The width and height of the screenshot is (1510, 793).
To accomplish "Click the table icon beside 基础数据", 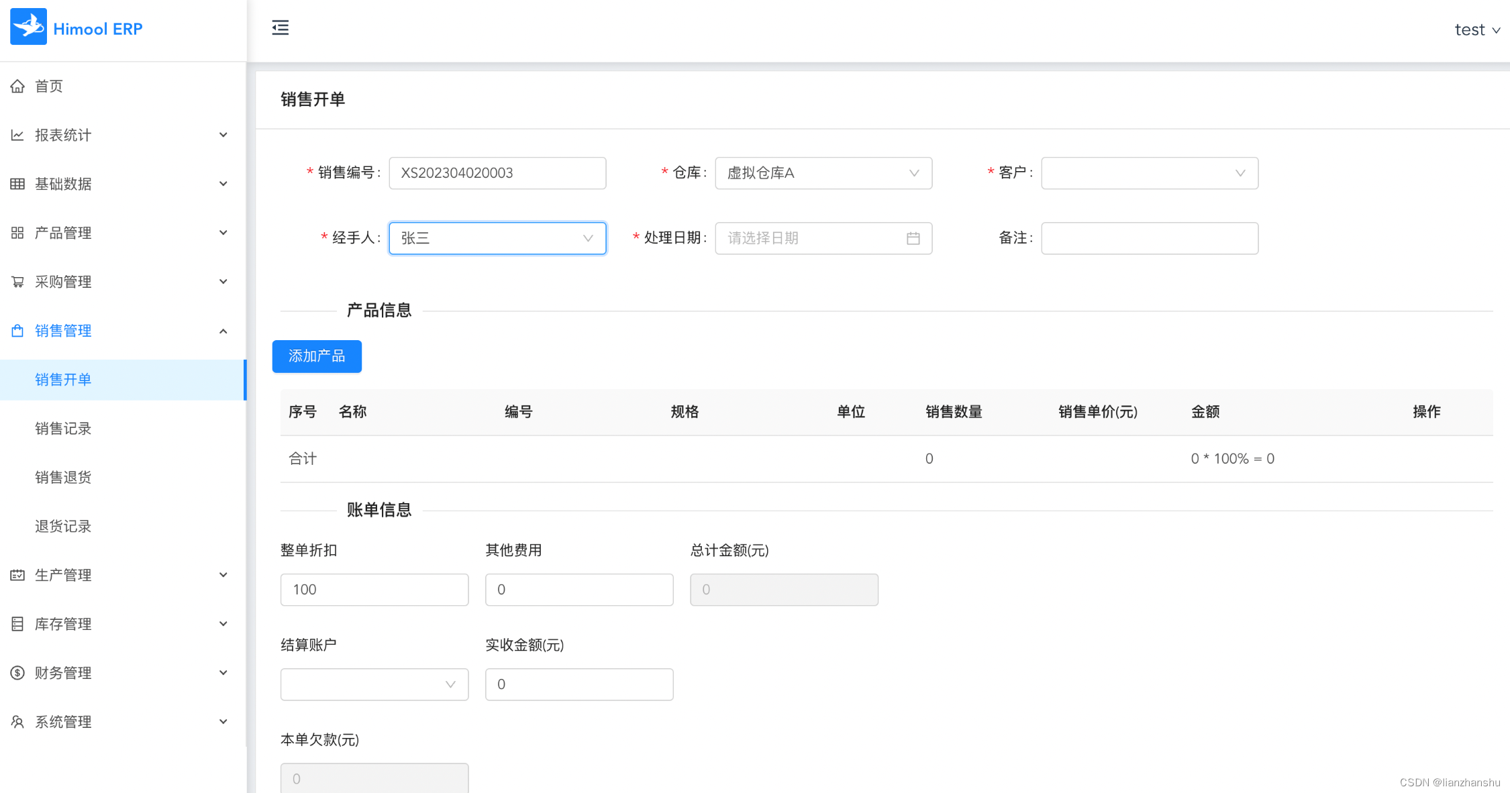I will [17, 184].
